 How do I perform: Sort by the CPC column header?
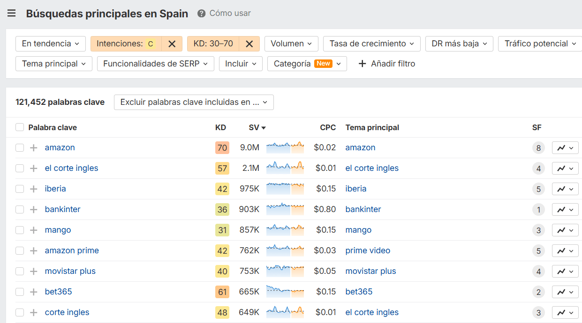point(328,127)
